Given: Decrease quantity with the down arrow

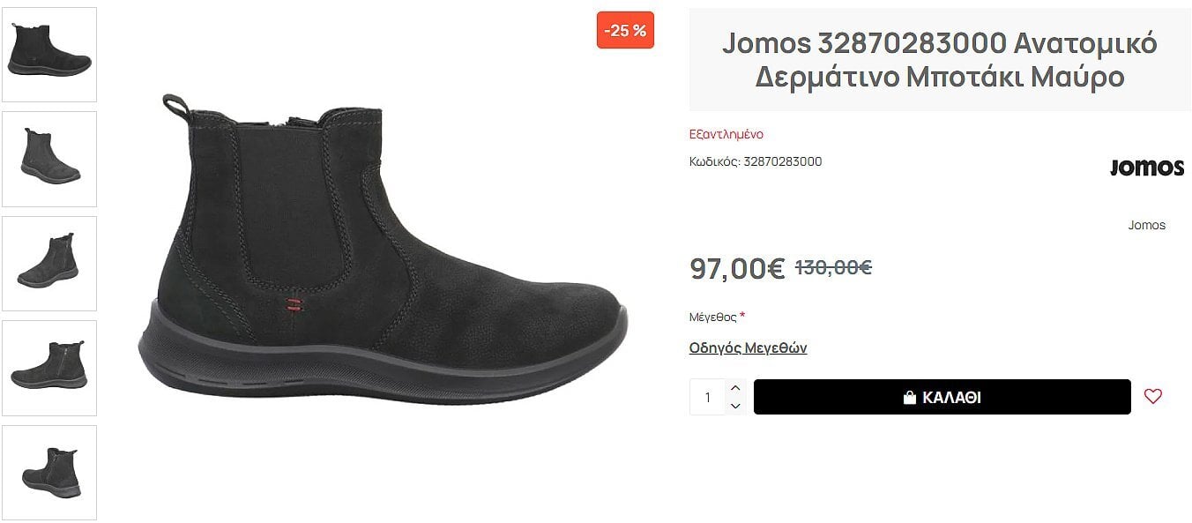Looking at the screenshot, I should 735,406.
